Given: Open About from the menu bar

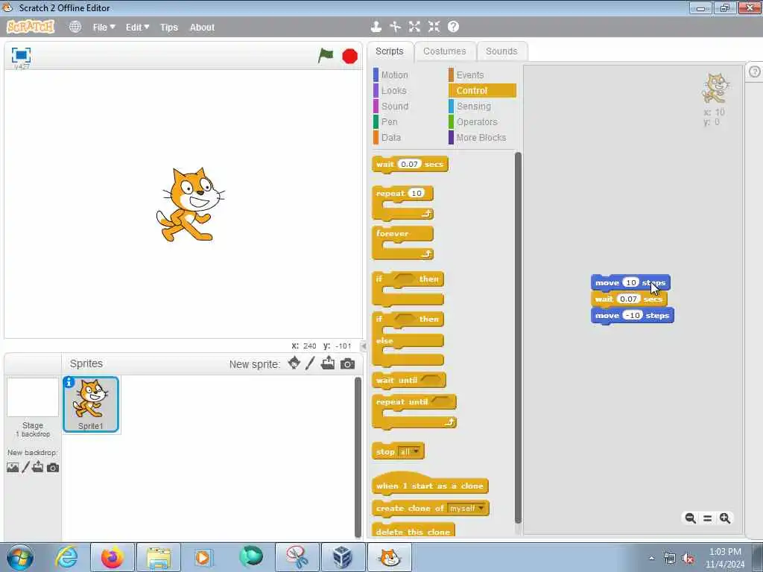Looking at the screenshot, I should [x=202, y=28].
